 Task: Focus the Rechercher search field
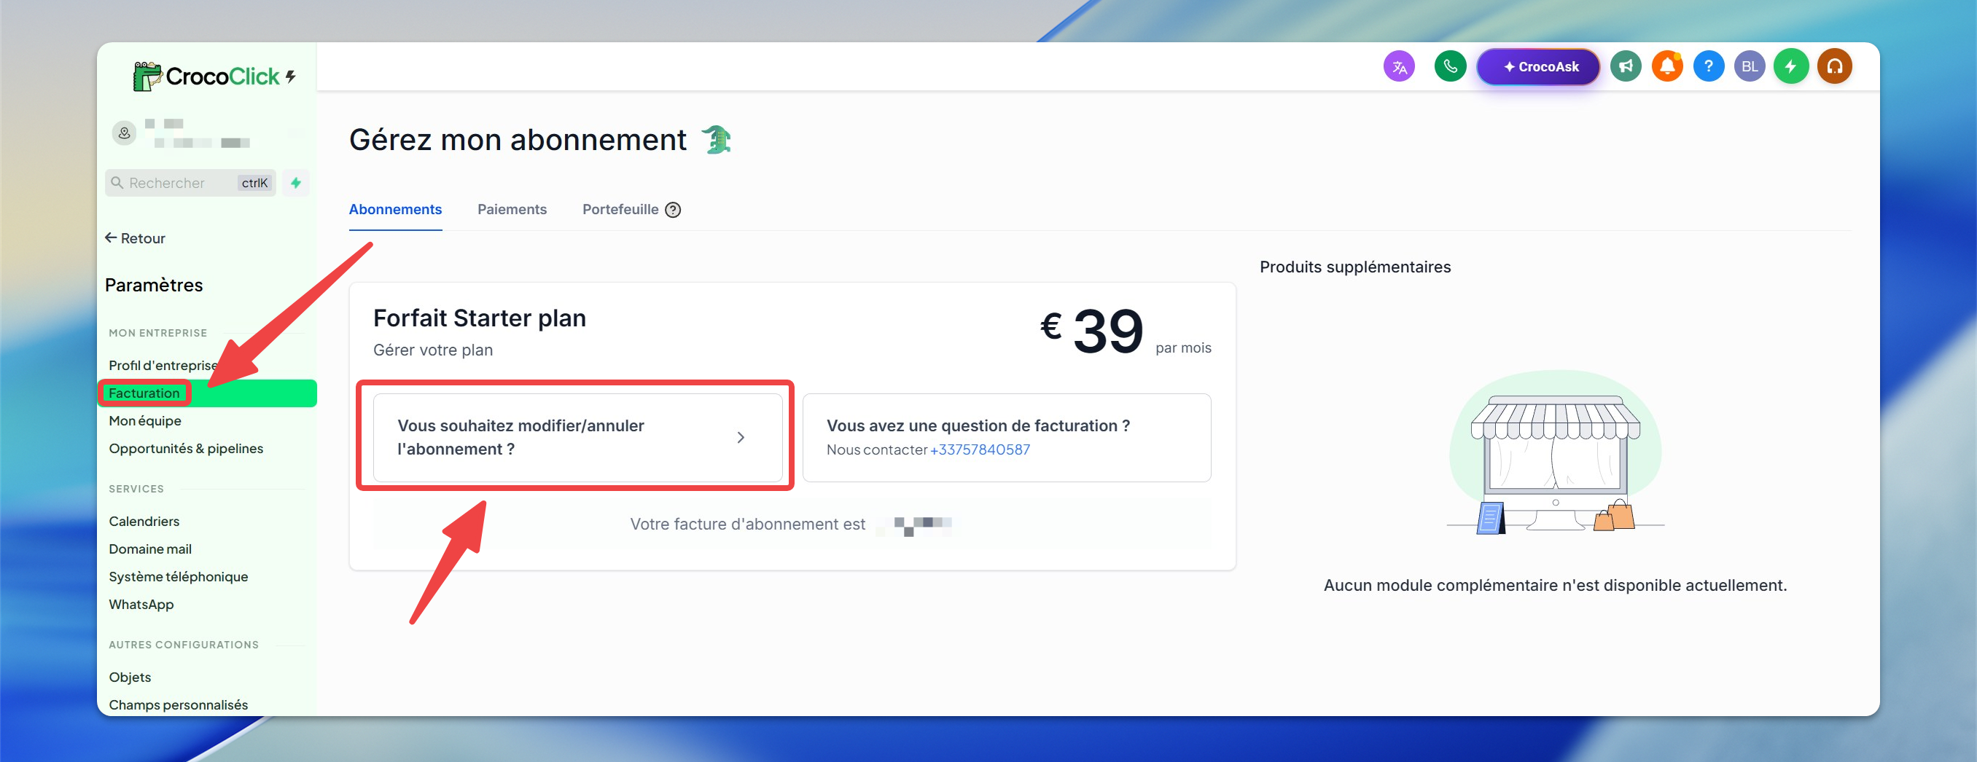[190, 182]
